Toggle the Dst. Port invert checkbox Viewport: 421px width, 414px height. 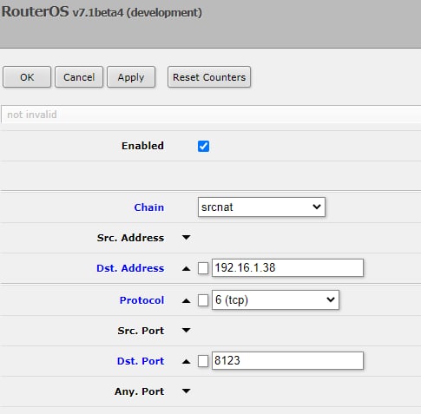point(203,361)
